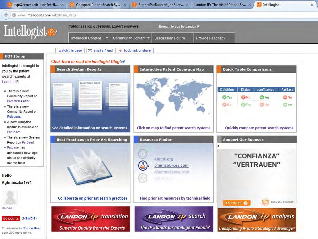Image resolution: width=318 pixels, height=239 pixels.
Task: Click the chemsources.com link
Action: (171, 165)
